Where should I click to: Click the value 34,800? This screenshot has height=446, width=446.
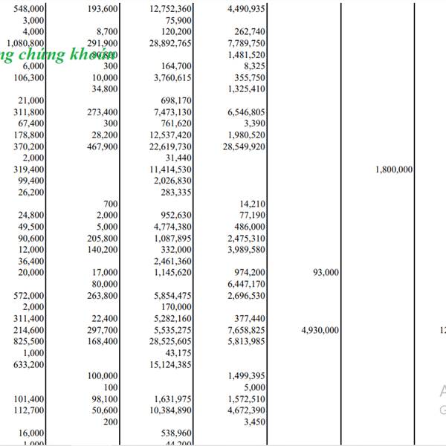click(105, 89)
